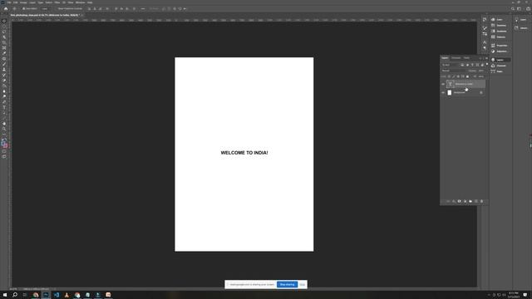532x299 pixels.
Task: Open the Kind filter dropdown
Action: (x=451, y=65)
